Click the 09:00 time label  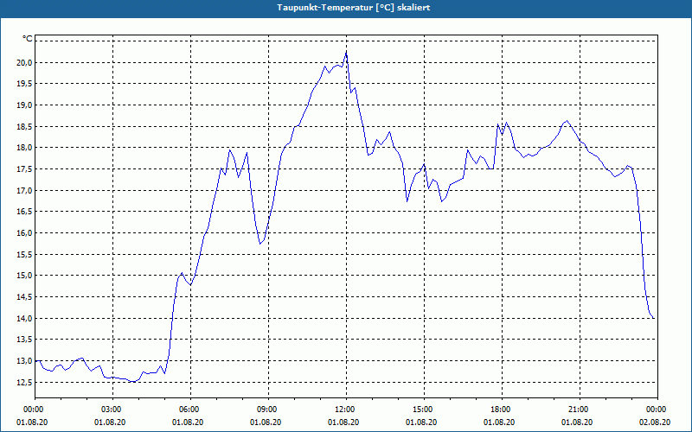click(x=268, y=410)
